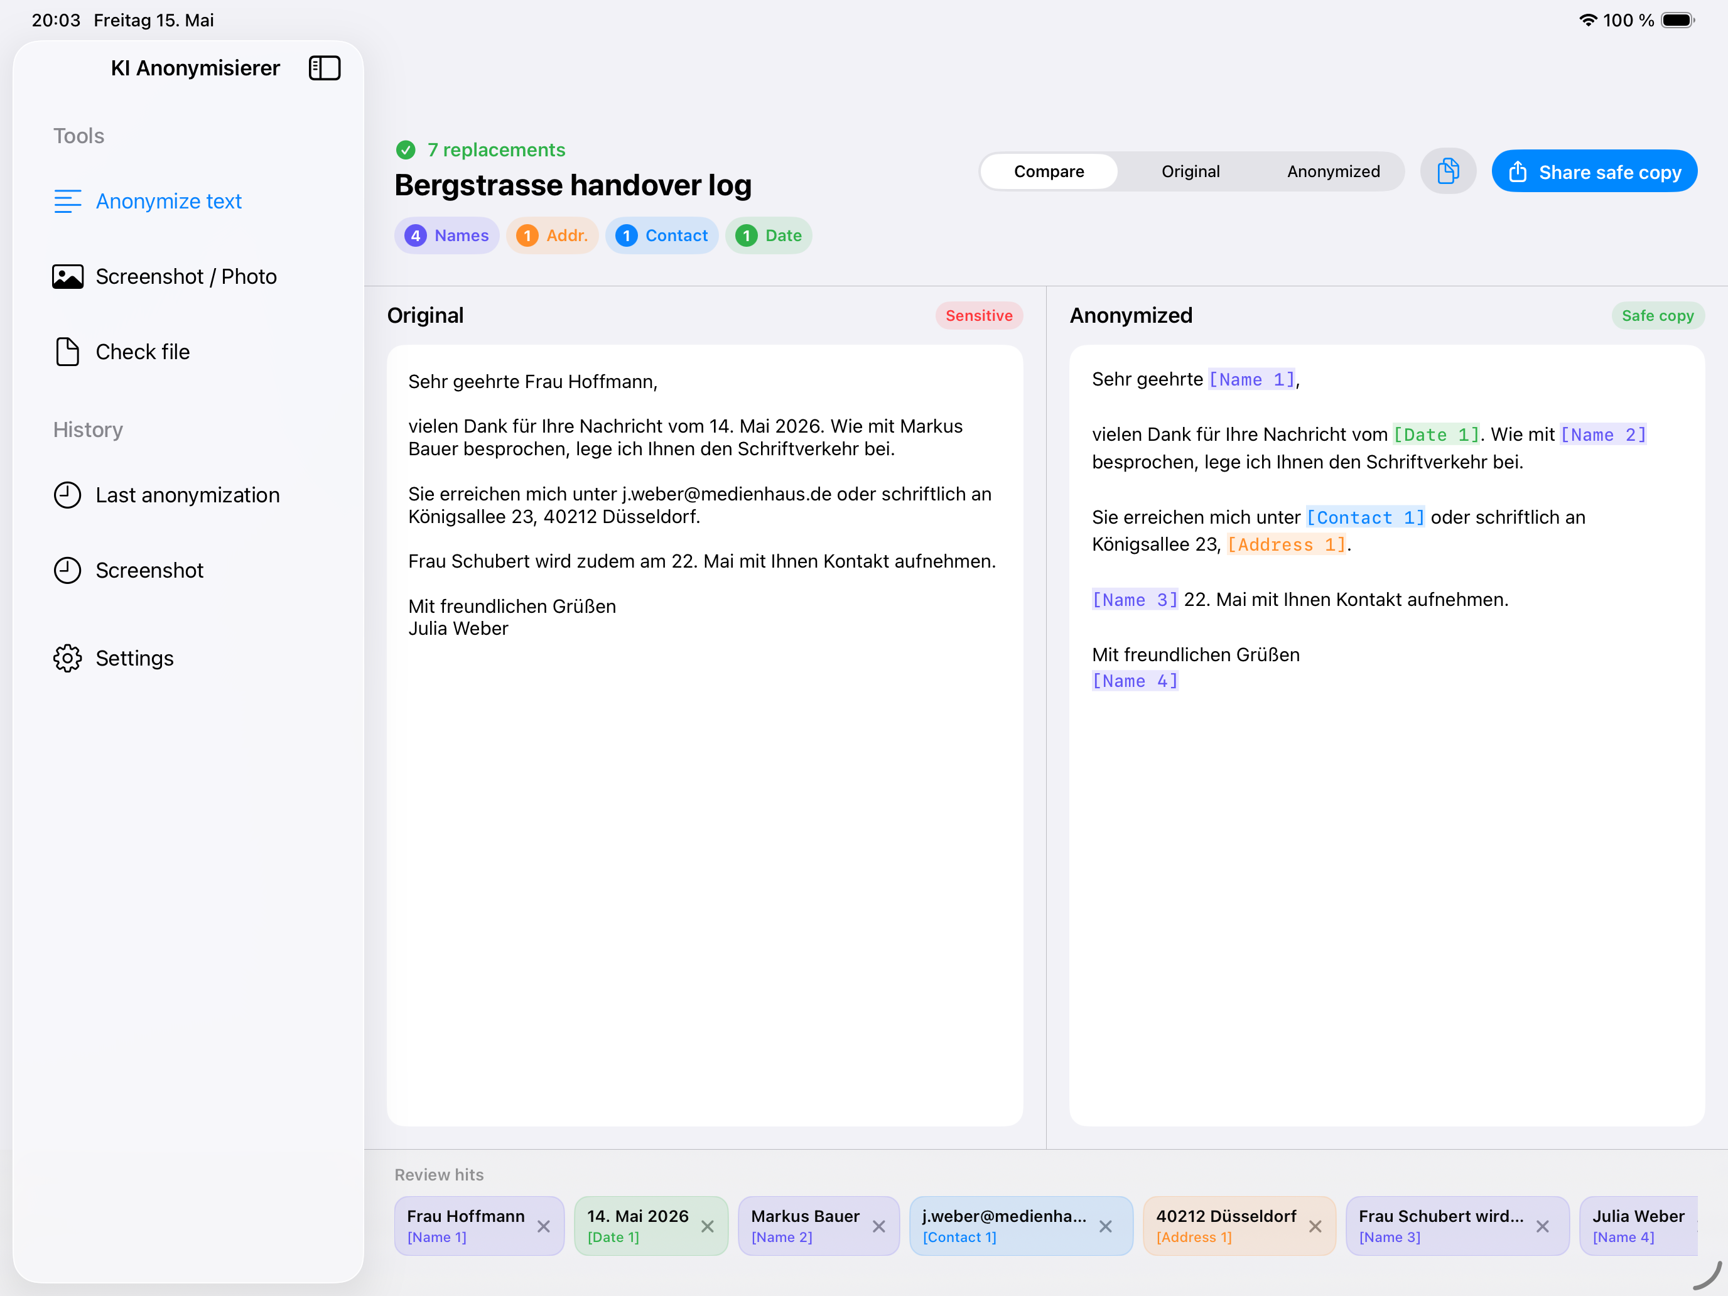This screenshot has width=1728, height=1296.
Task: Click [Address 1] placeholder in anonymized text
Action: (x=1287, y=544)
